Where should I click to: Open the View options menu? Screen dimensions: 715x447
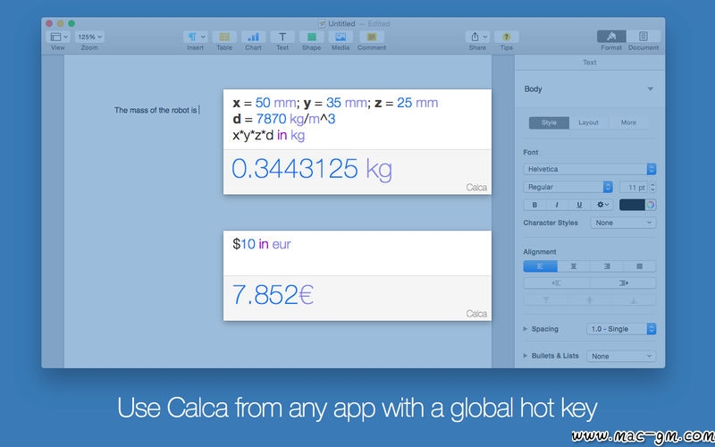pos(58,37)
